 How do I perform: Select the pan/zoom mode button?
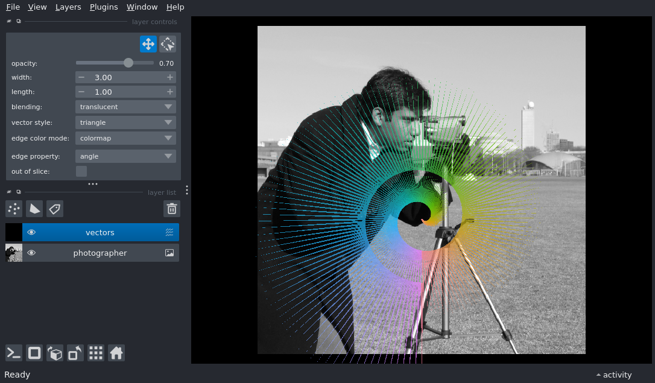point(148,44)
